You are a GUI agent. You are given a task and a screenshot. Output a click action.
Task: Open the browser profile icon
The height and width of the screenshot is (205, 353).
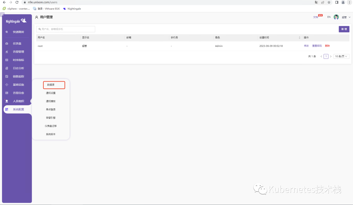pyautogui.click(x=343, y=2)
